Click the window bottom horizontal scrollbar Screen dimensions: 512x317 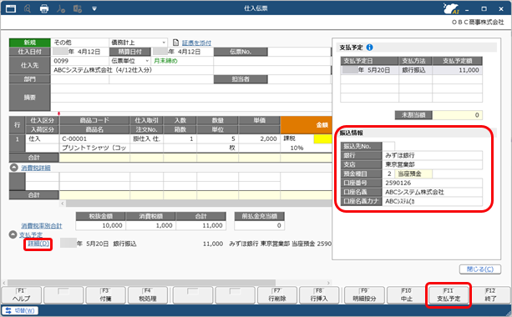coord(141,283)
